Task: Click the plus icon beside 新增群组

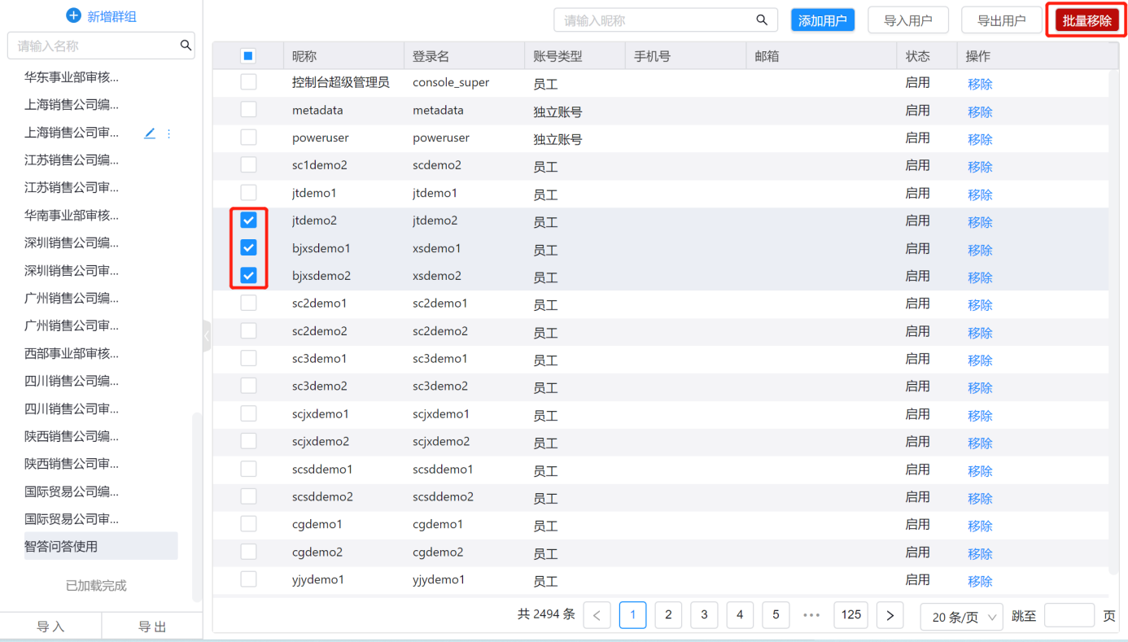Action: tap(73, 15)
